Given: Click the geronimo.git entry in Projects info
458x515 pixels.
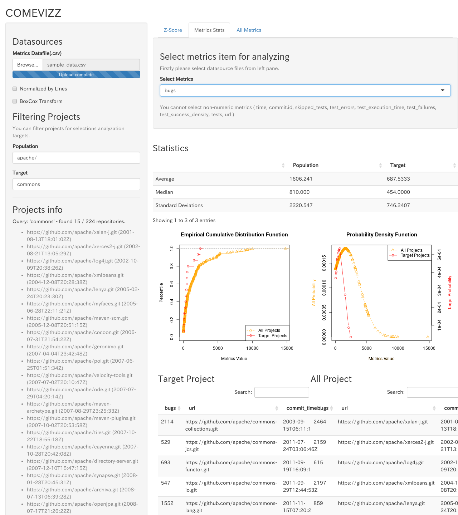Looking at the screenshot, I should pos(75,350).
